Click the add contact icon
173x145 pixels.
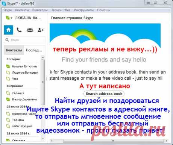[41, 30]
